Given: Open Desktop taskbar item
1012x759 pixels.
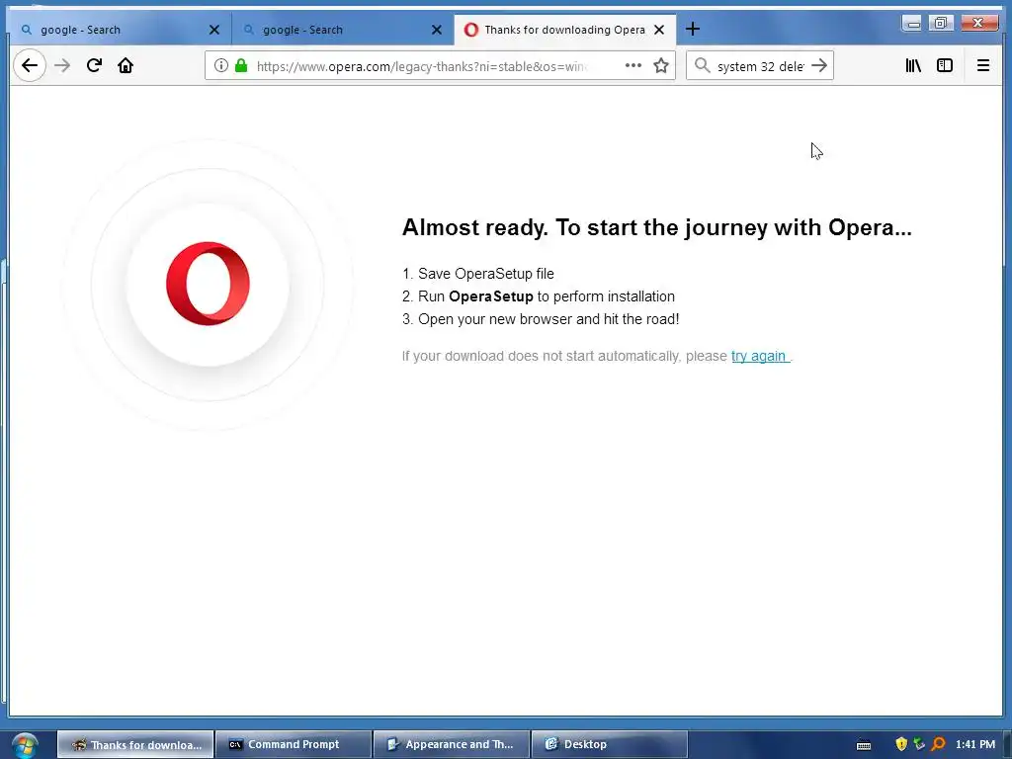Looking at the screenshot, I should click(x=609, y=744).
